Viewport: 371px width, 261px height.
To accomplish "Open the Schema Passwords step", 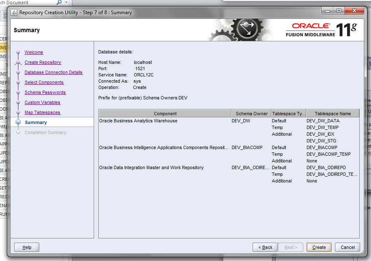I will click(45, 92).
